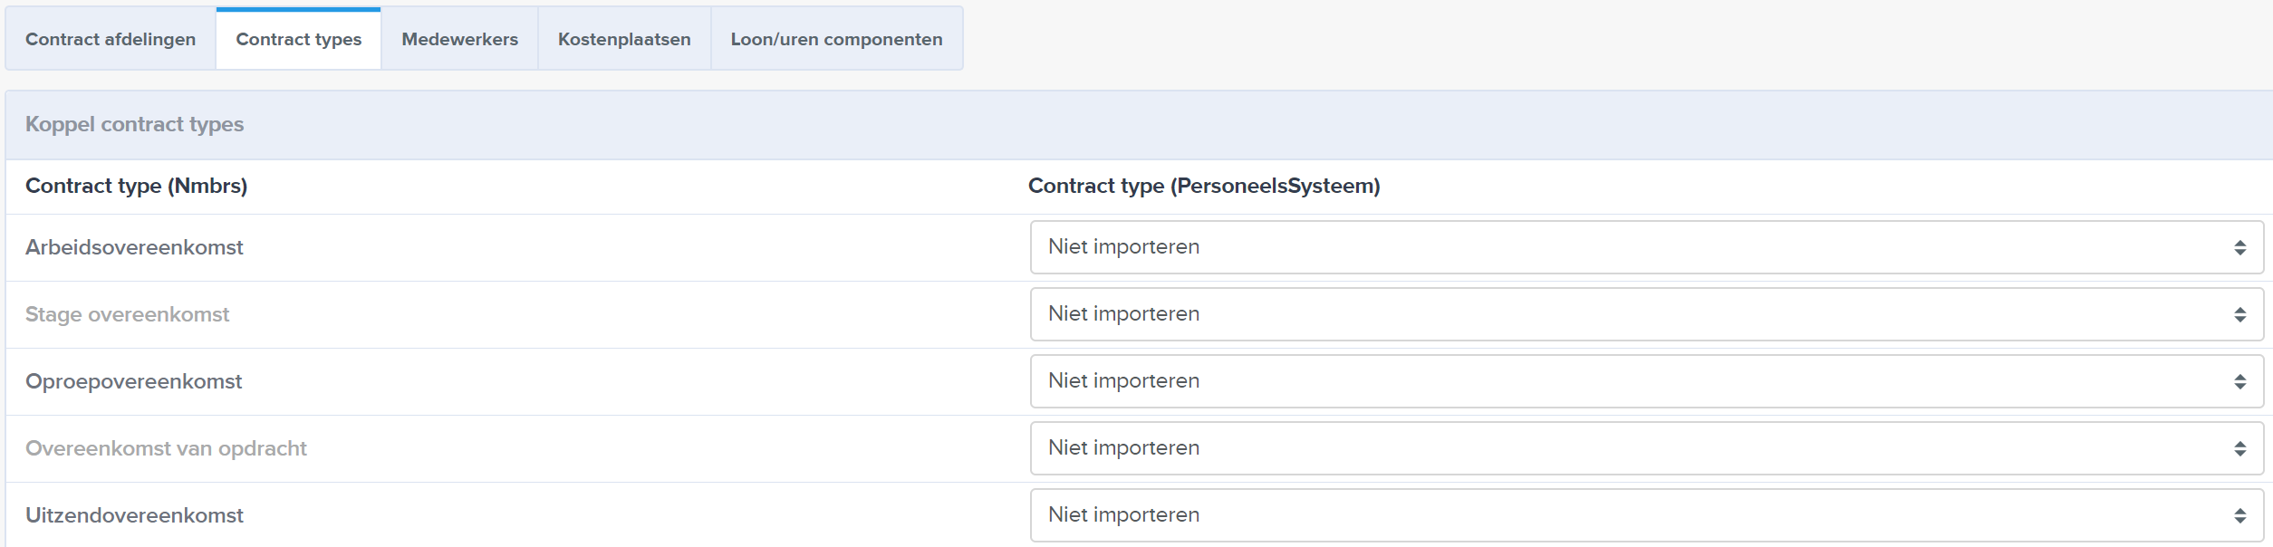Open the Medewerkers tab

[x=459, y=39]
